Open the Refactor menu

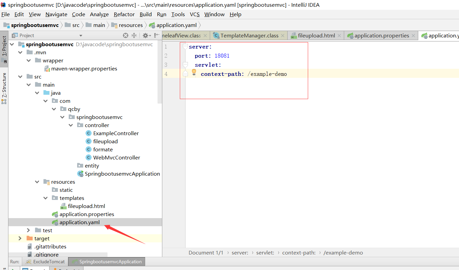124,14
